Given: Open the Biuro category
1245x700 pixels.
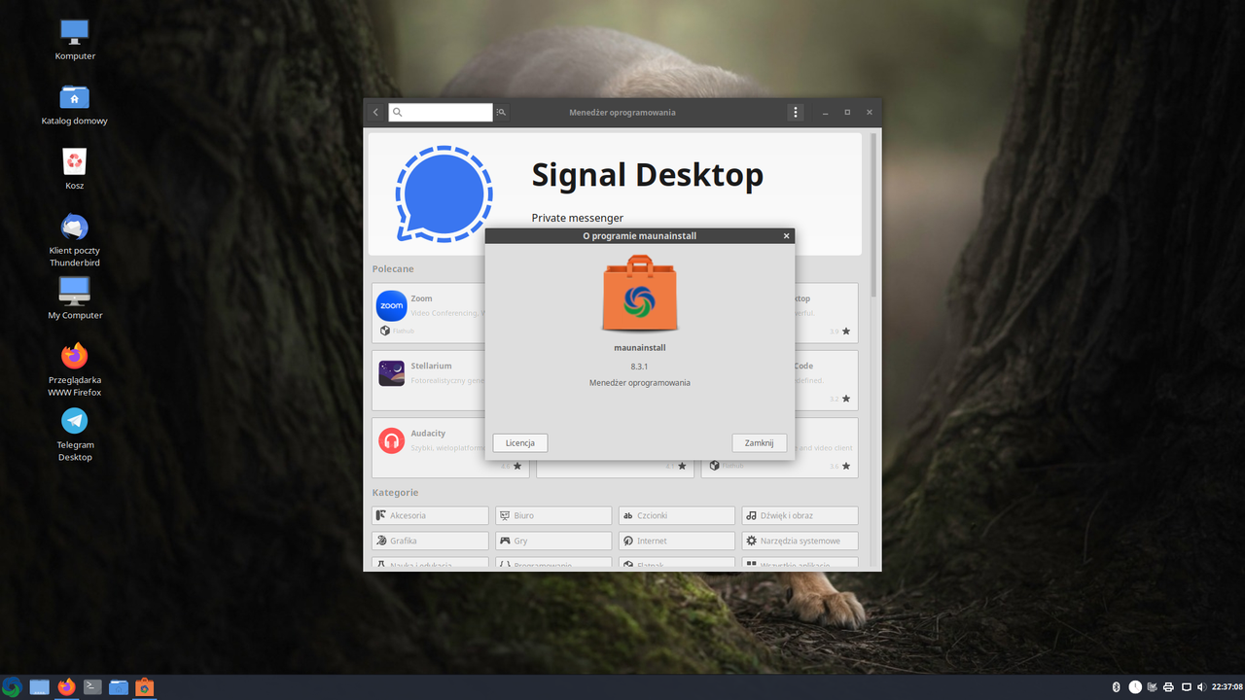Looking at the screenshot, I should (553, 515).
